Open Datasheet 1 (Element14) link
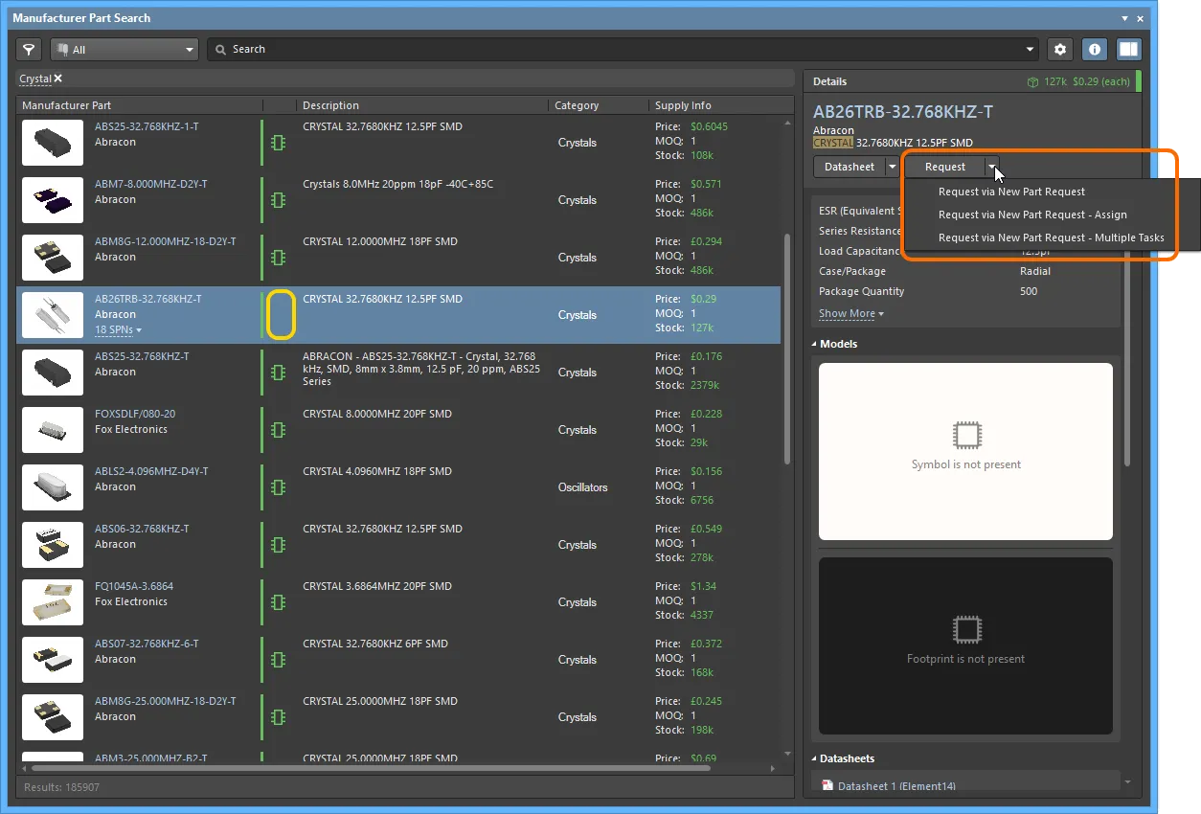This screenshot has width=1201, height=814. (896, 786)
